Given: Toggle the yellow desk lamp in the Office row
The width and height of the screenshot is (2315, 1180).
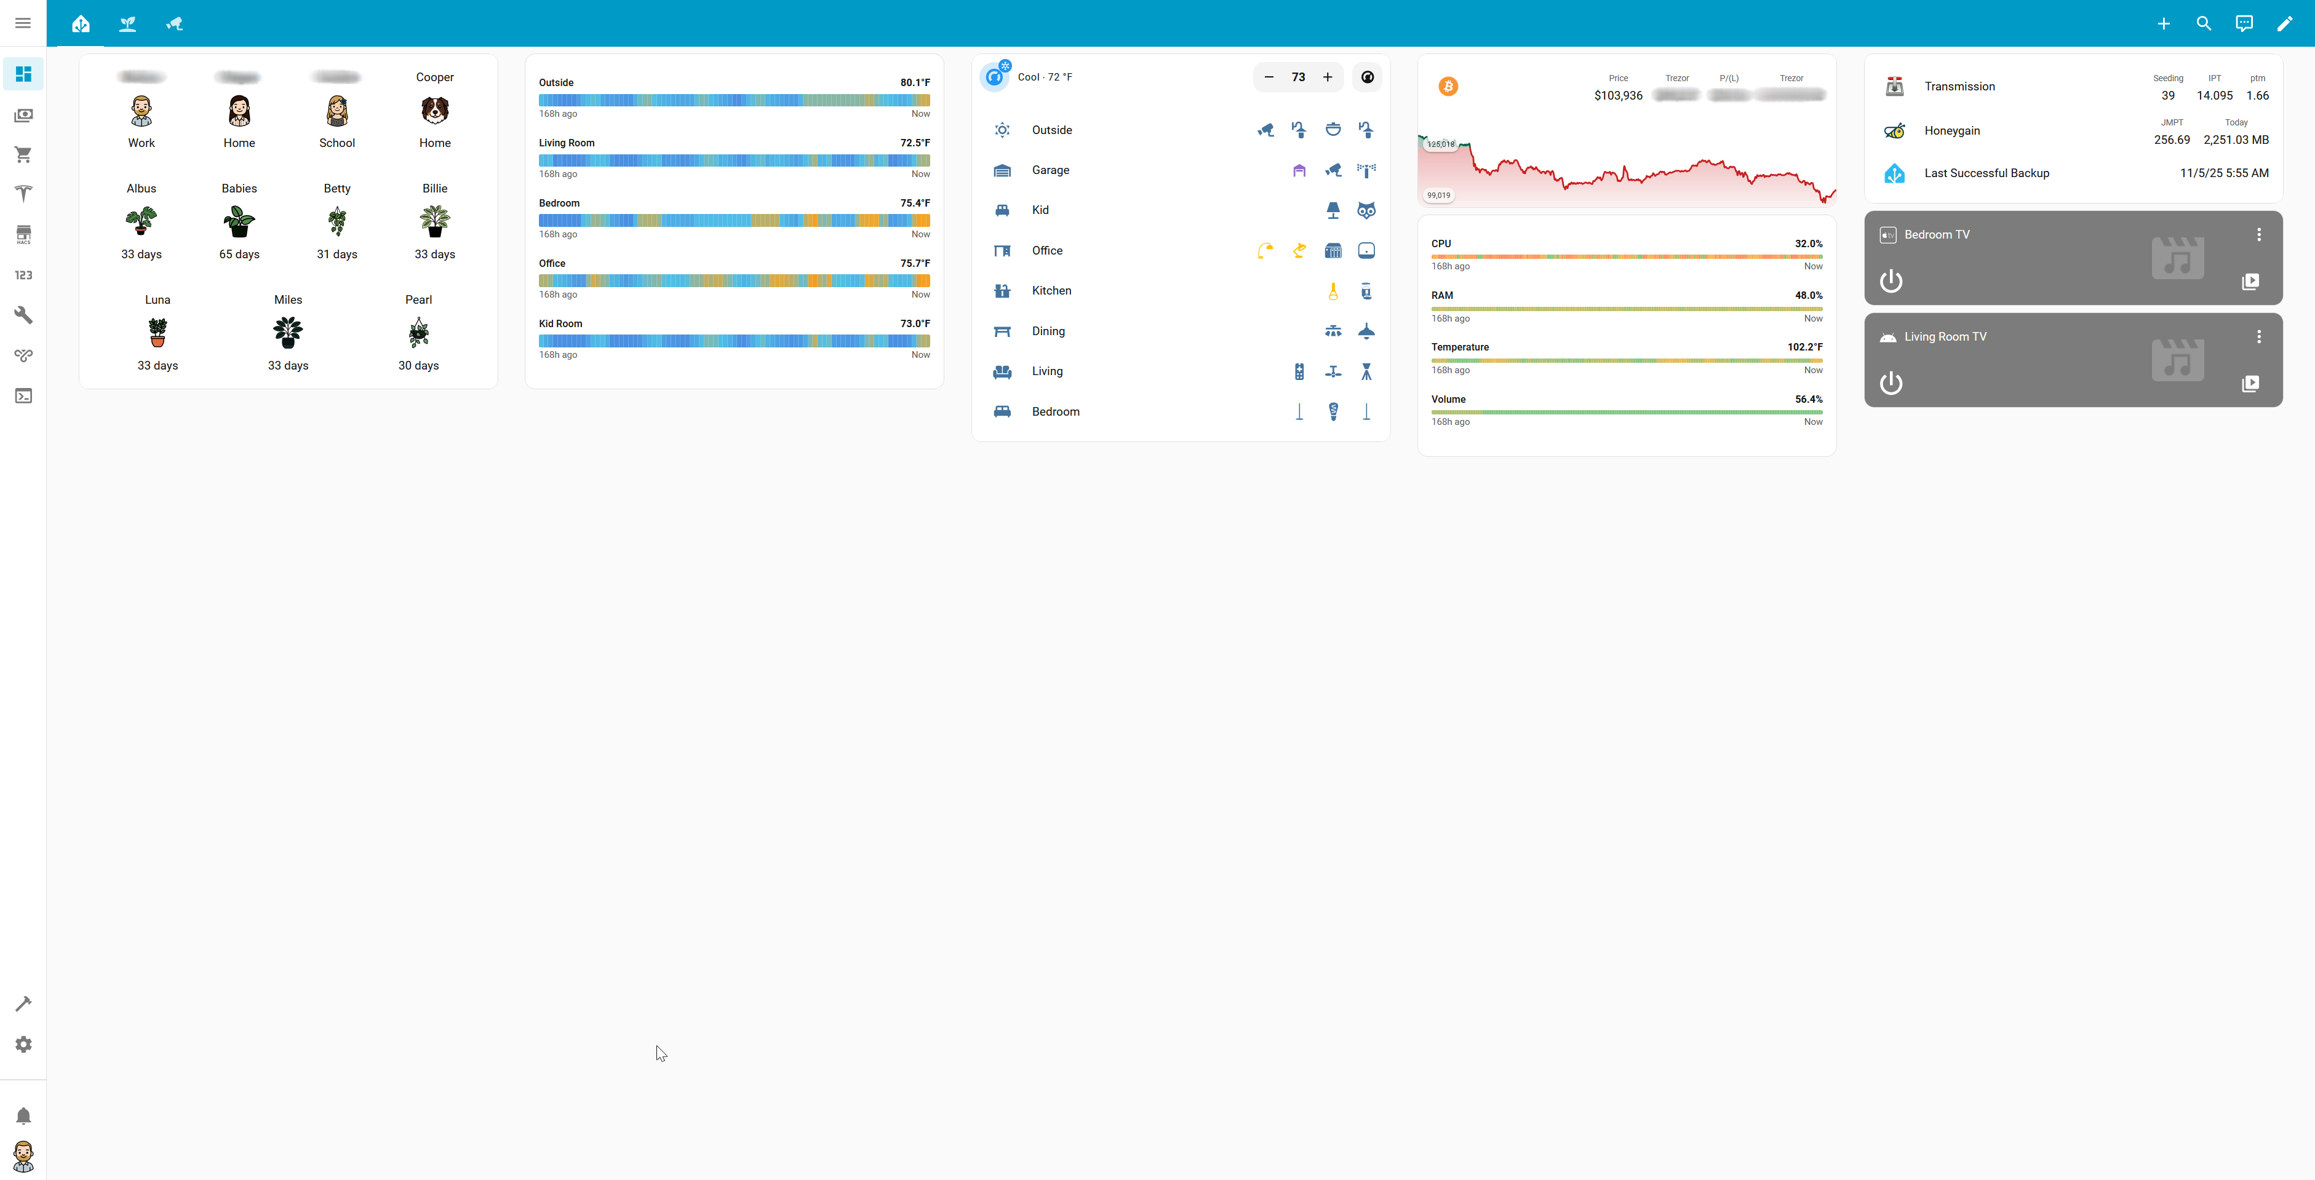Looking at the screenshot, I should coord(1299,250).
